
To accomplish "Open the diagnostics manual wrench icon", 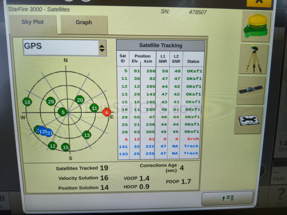I will (249, 120).
